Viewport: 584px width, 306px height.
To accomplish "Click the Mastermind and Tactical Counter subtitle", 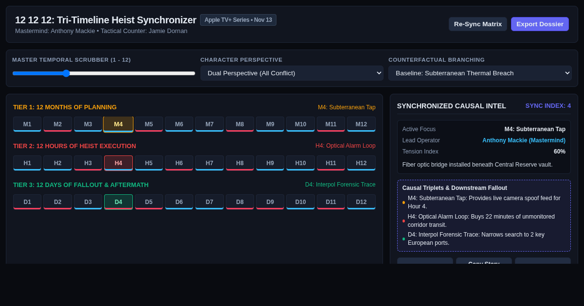I will click(x=101, y=31).
